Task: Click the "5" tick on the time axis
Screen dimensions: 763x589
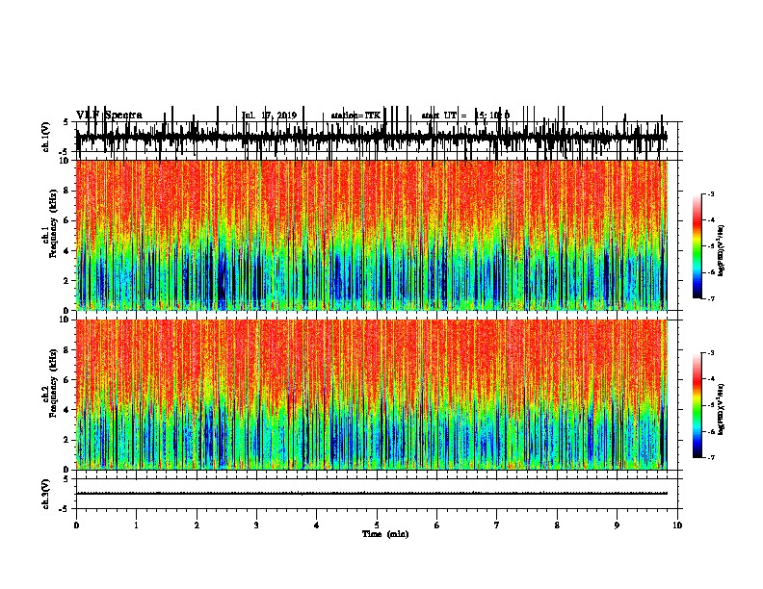Action: pyautogui.click(x=377, y=525)
